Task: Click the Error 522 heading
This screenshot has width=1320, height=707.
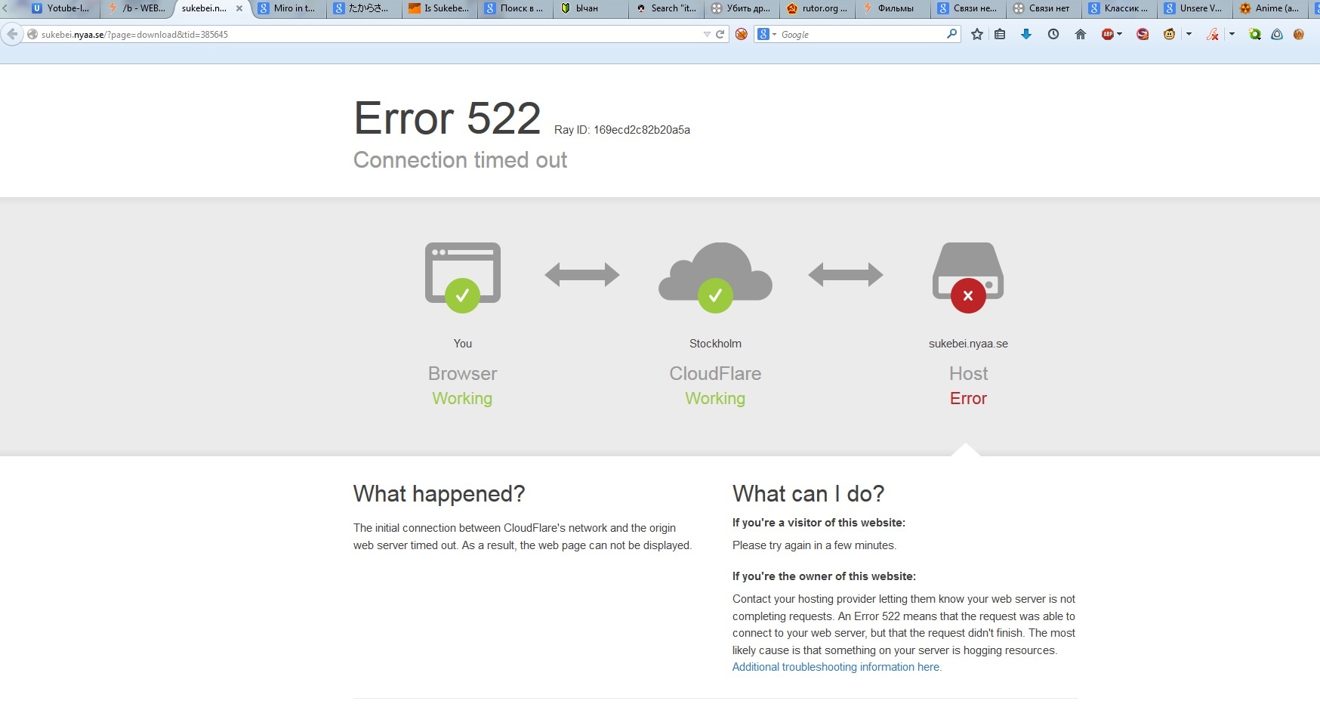Action: tap(447, 119)
